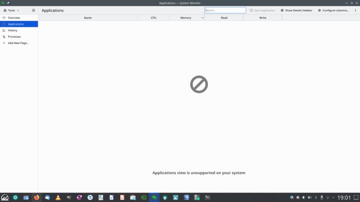This screenshot has height=202, width=360.
Task: Open the hamburger menu in sidebar
Action: (33, 10)
